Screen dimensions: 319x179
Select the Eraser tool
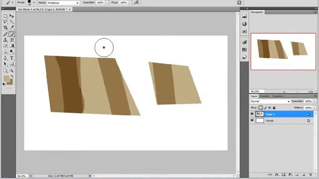[x=5, y=46]
